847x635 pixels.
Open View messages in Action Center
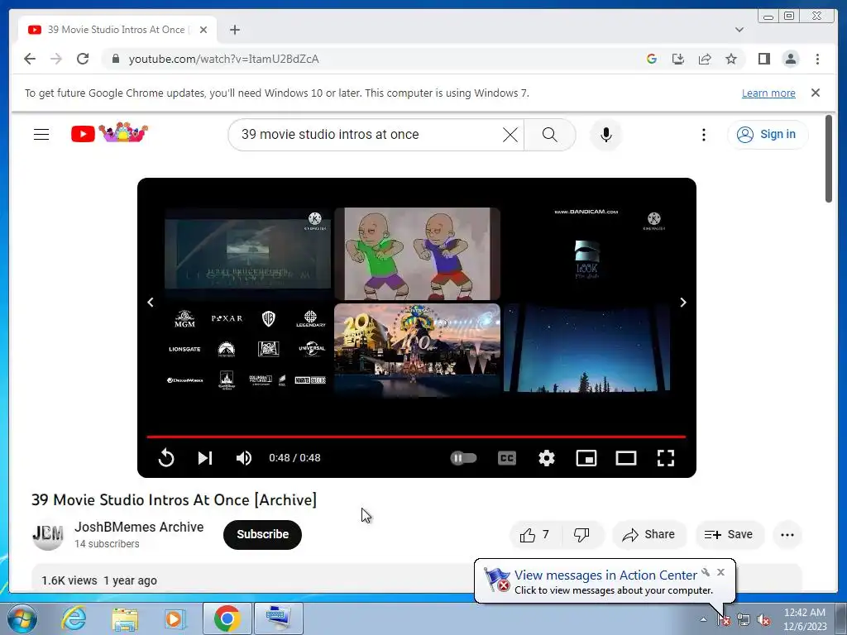point(605,575)
